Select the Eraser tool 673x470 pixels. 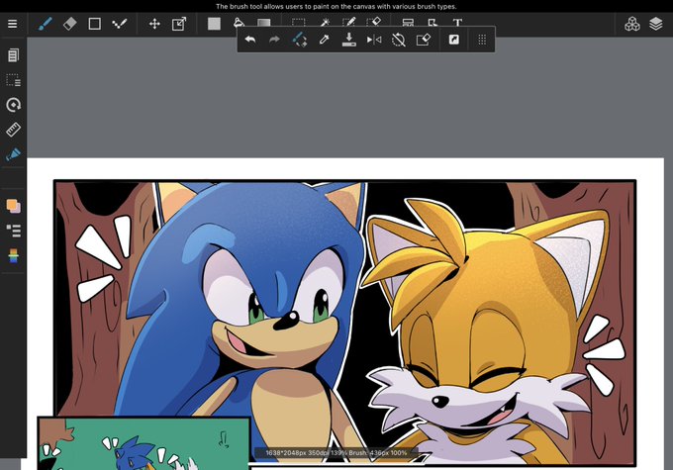tap(70, 24)
